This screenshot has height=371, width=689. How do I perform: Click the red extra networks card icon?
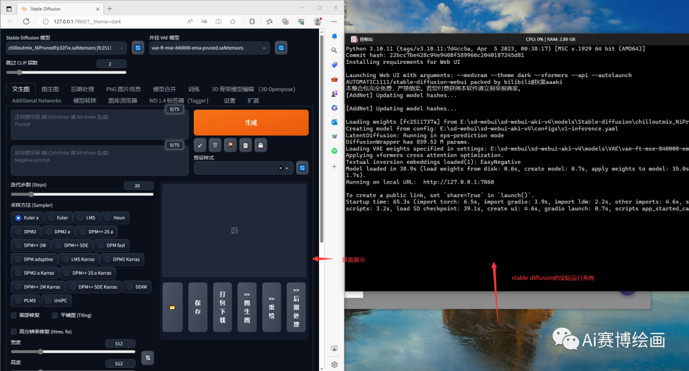[230, 145]
